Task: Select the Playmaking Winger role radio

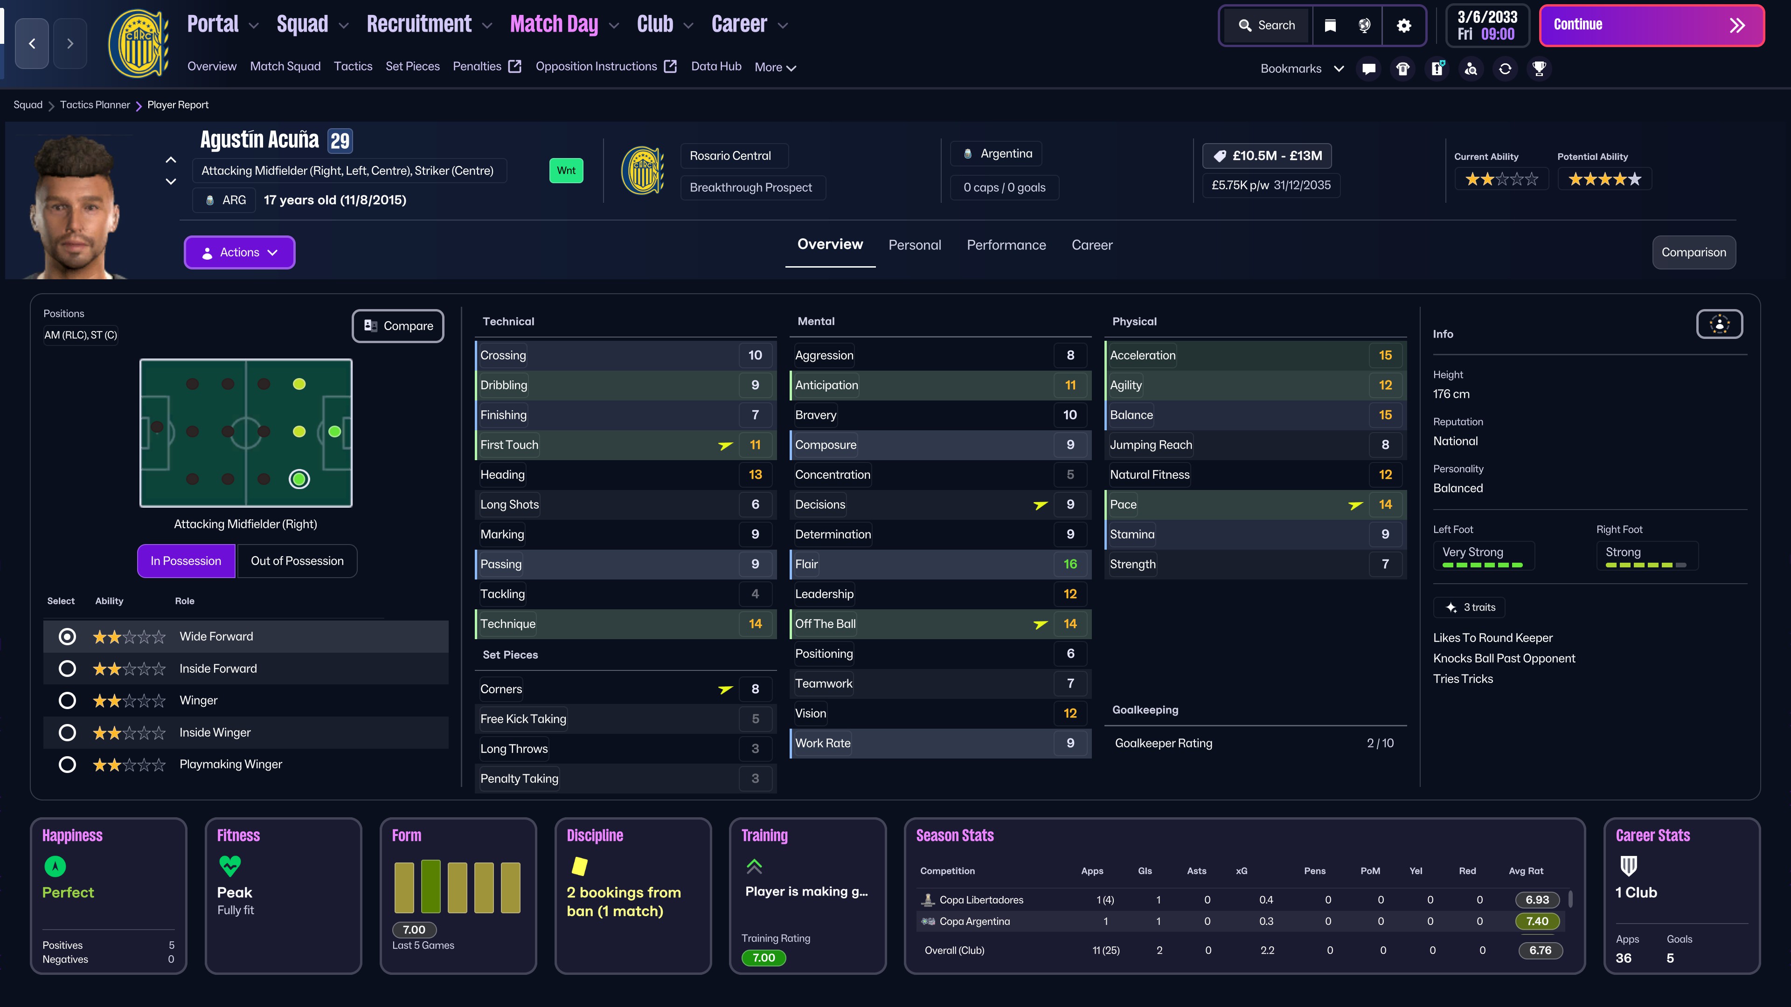Action: click(68, 765)
